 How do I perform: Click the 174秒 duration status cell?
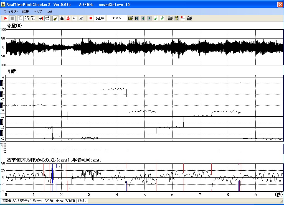click(82, 201)
